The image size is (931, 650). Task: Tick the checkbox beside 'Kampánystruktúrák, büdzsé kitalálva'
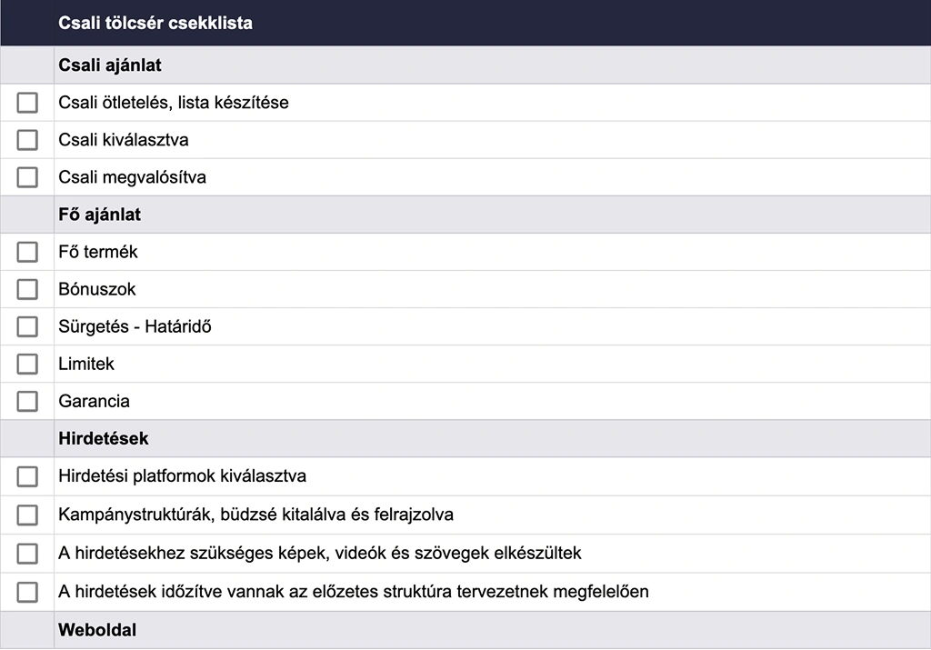point(27,515)
